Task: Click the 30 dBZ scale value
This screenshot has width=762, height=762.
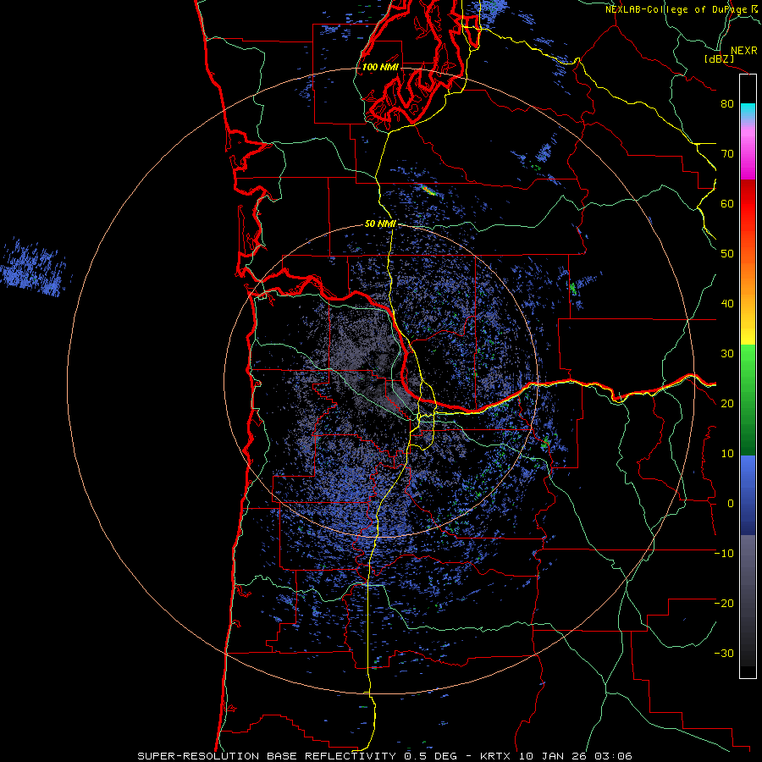Action: 727,354
